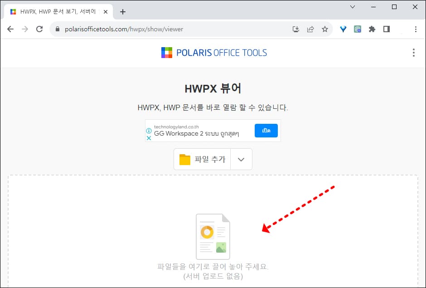The image size is (426, 288).
Task: Select the Polaris Office Tools logo
Action: [214, 53]
